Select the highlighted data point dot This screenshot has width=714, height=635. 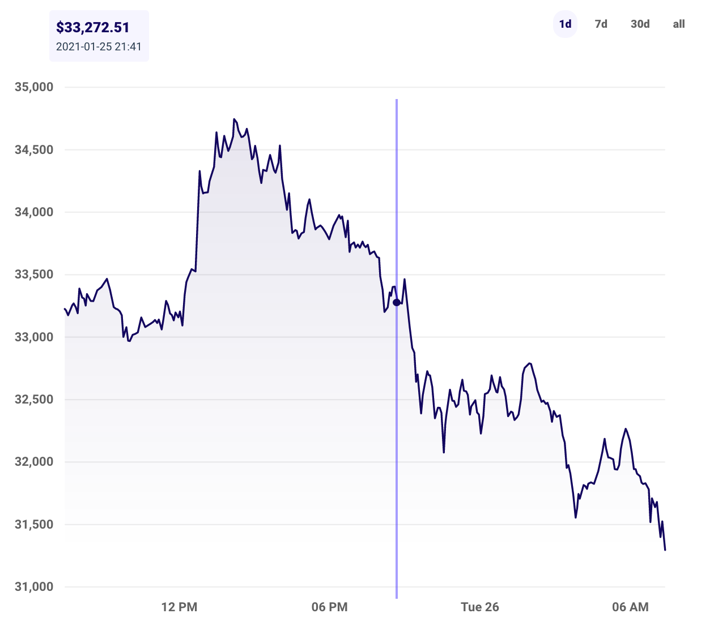396,303
